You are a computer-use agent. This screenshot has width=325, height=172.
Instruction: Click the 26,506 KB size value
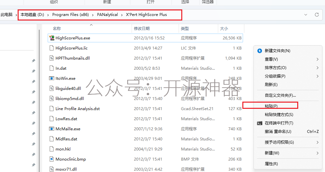click(232, 38)
